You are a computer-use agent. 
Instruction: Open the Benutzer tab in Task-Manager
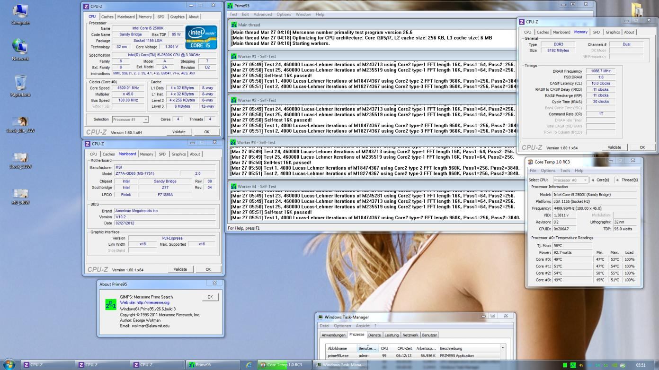click(x=429, y=335)
